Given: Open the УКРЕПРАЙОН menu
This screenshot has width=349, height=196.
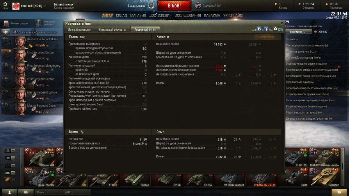Looking at the screenshot, I should coord(234,15).
